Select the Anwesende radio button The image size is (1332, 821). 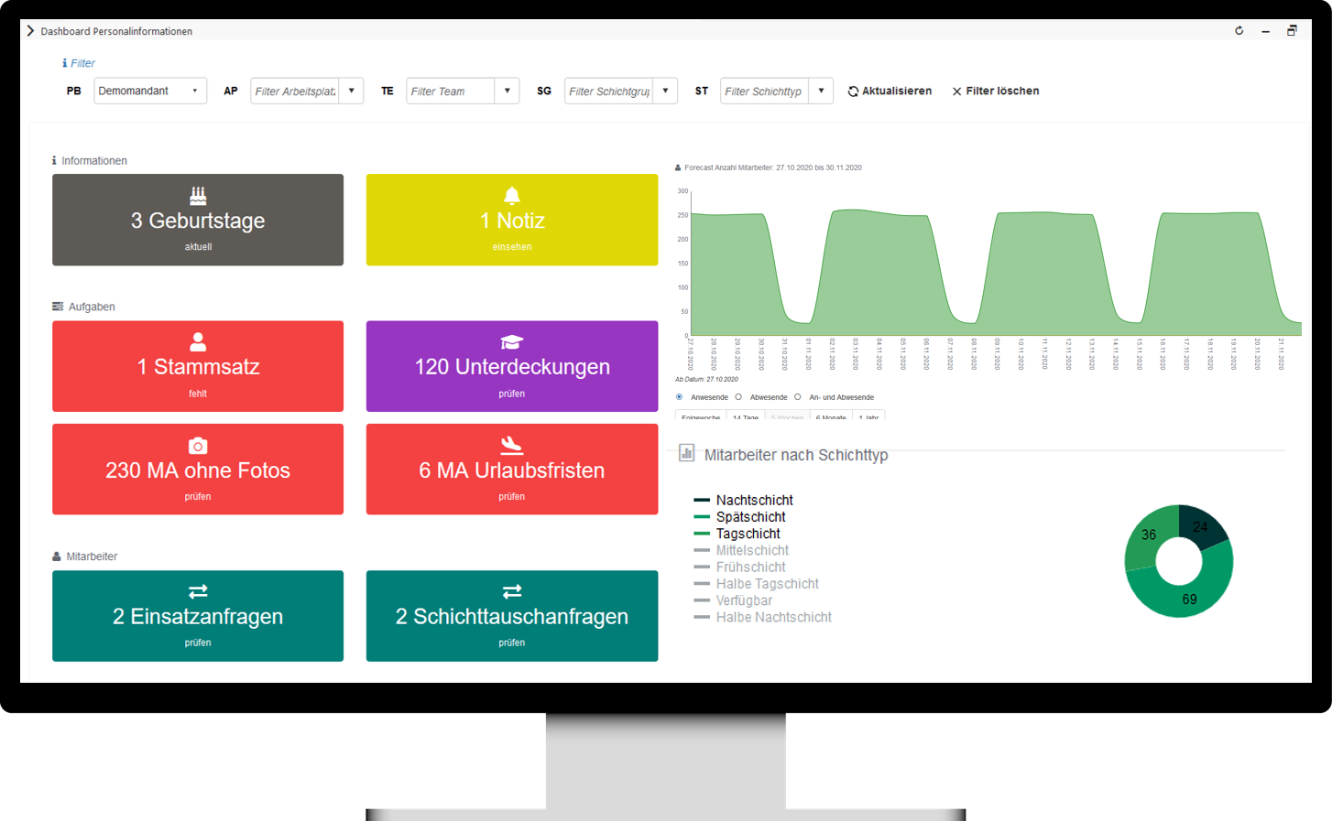(x=680, y=397)
